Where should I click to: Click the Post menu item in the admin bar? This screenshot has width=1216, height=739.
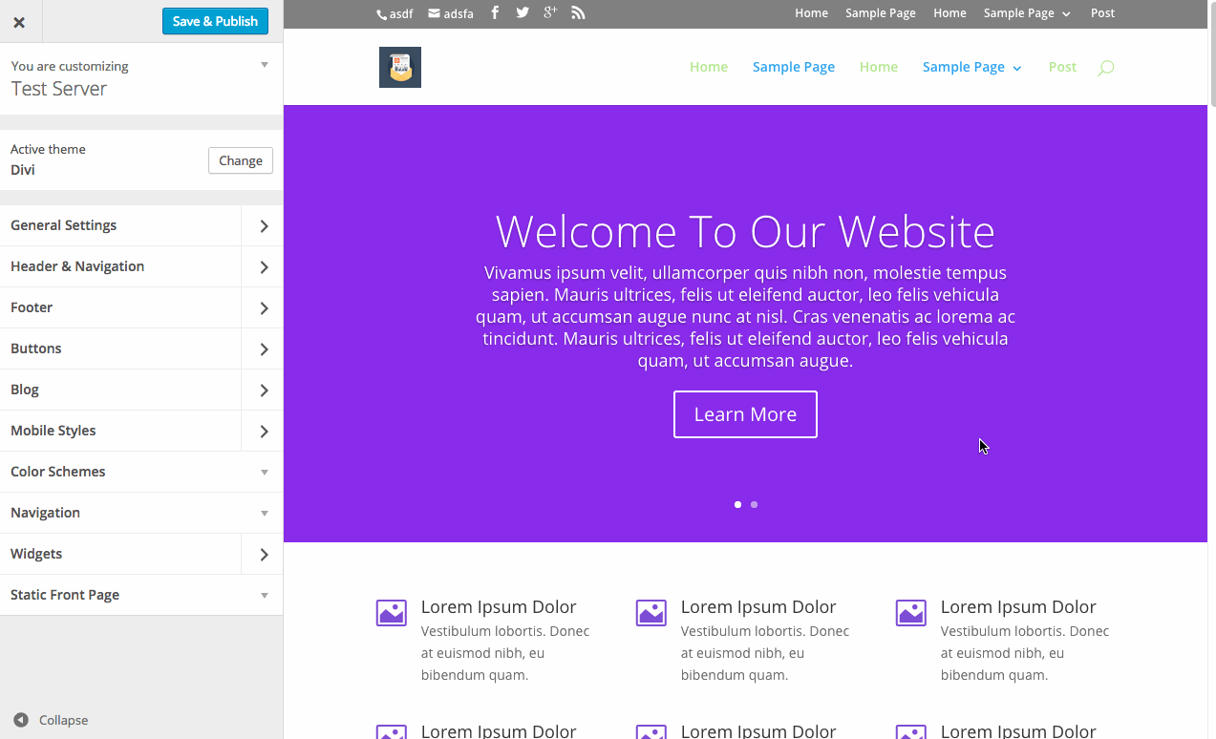(1102, 12)
